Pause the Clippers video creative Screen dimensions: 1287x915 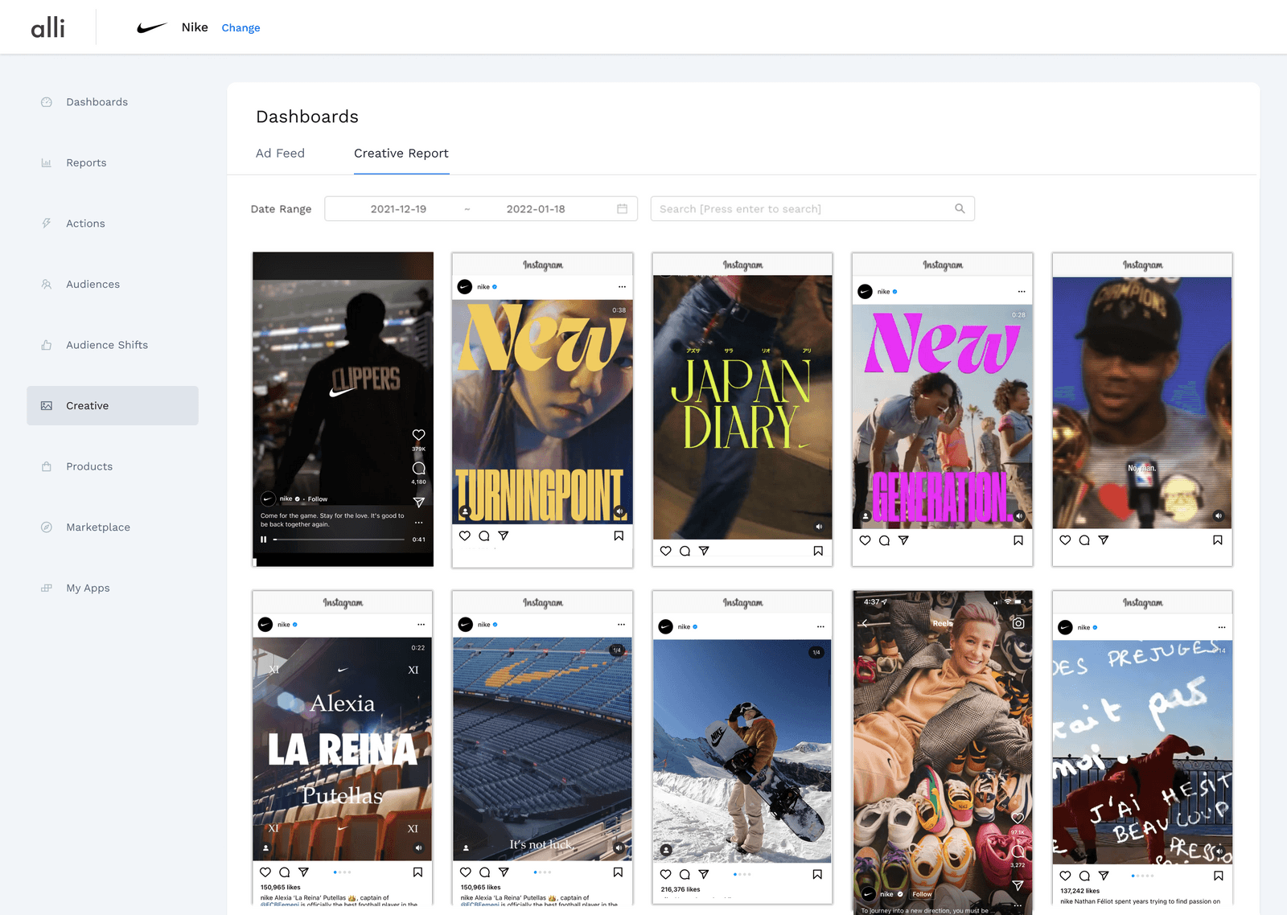tap(263, 540)
